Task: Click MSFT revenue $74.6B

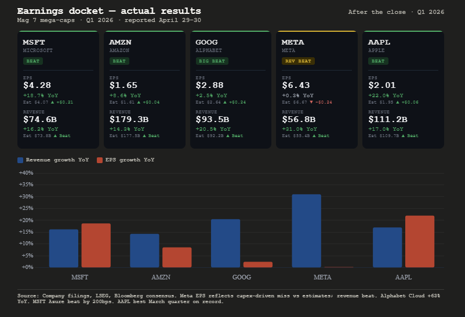Action: click(40, 120)
